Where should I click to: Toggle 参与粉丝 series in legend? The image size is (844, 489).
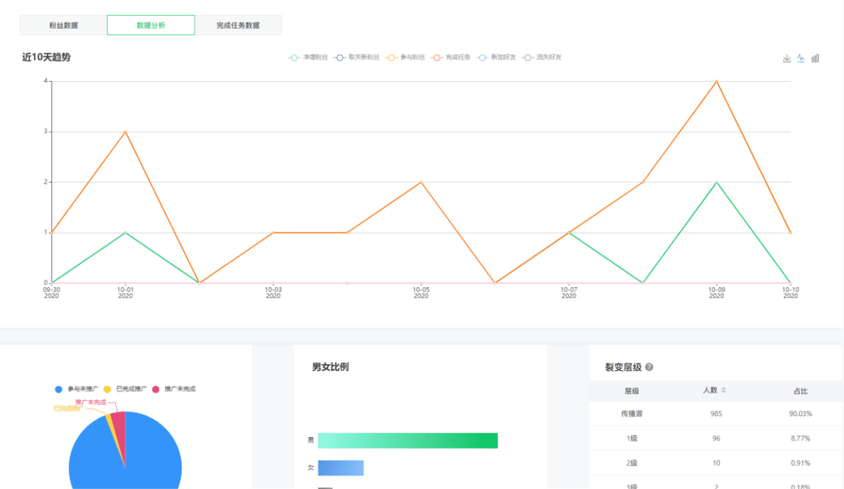(405, 57)
